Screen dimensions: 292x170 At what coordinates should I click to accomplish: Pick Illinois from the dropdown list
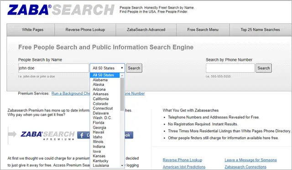click(x=105, y=142)
